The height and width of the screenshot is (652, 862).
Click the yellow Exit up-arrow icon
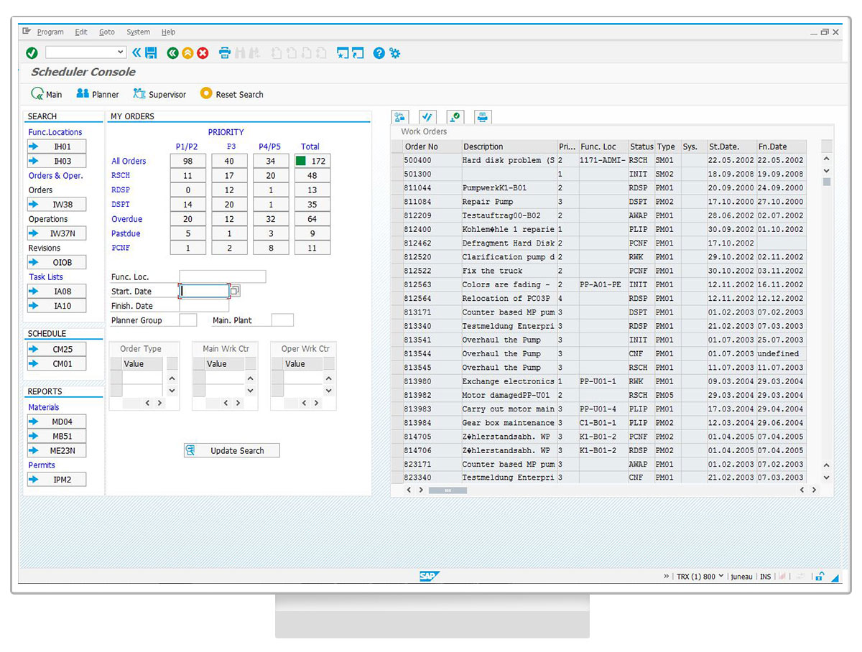click(x=187, y=53)
